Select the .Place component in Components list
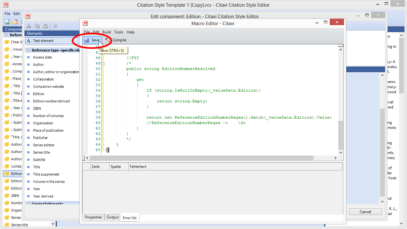The height and width of the screenshot is (229, 407). coord(13,79)
